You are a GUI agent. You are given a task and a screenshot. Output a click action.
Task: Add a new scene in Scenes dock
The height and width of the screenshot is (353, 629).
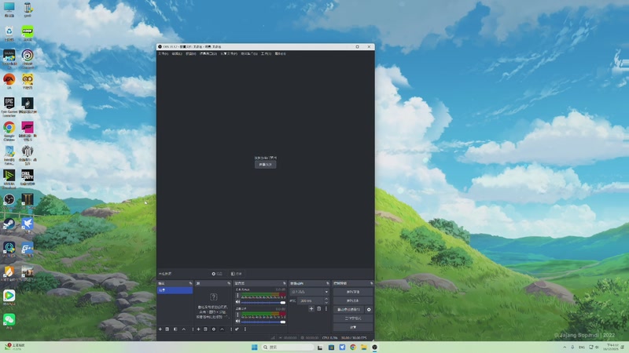pos(160,329)
